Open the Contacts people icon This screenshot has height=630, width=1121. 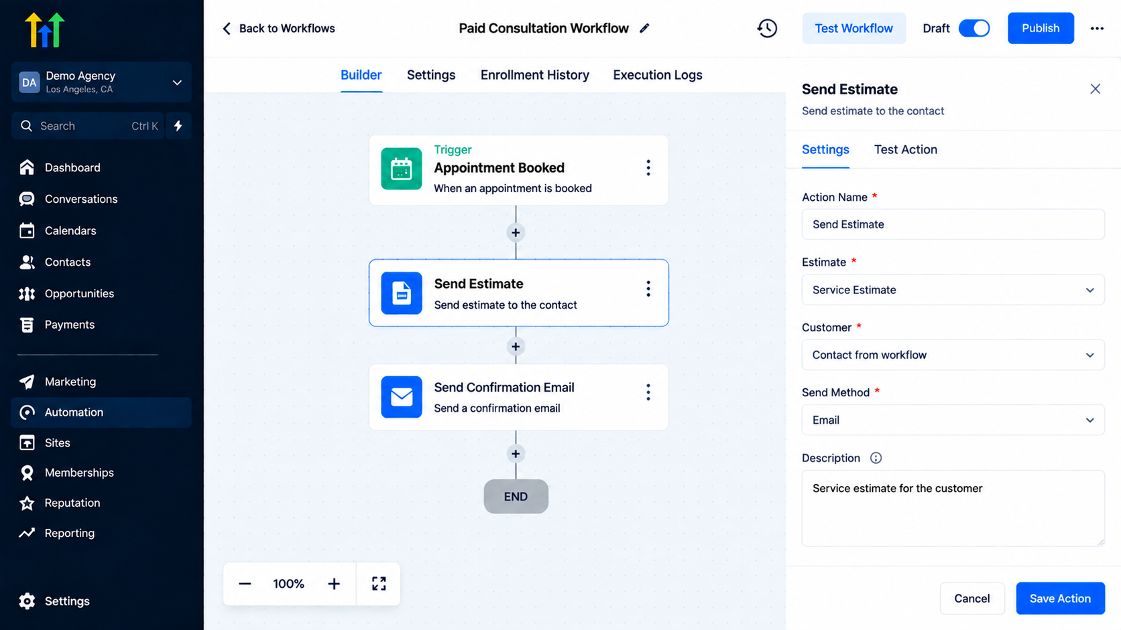27,262
